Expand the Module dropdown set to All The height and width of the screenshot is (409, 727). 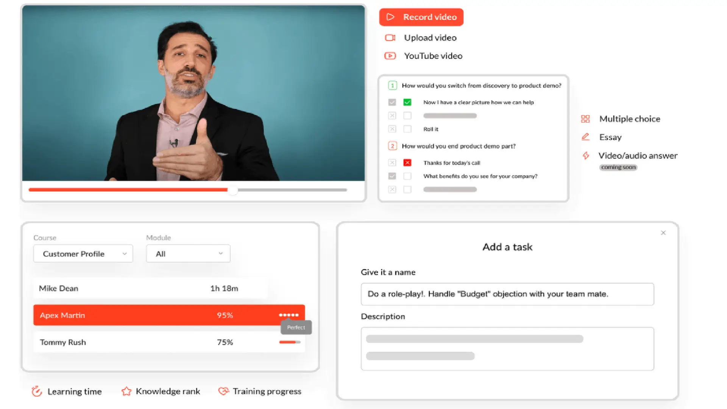click(188, 254)
